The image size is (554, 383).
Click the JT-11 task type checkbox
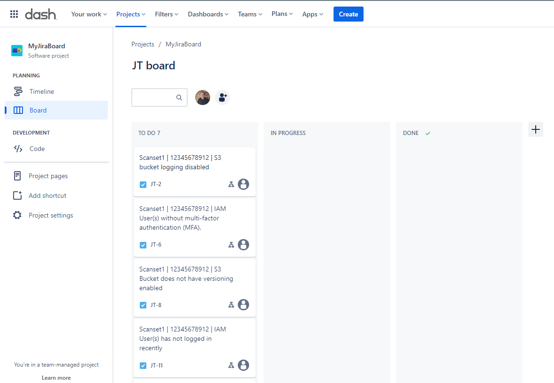click(143, 366)
